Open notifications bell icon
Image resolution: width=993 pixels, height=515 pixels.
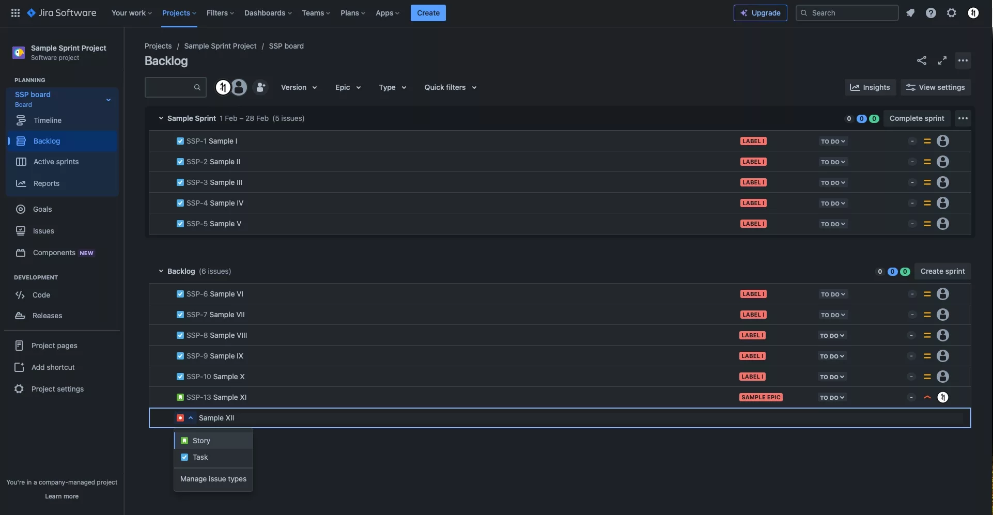[x=910, y=13]
